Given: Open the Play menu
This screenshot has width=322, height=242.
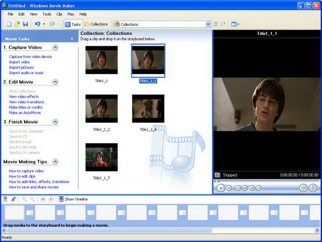Looking at the screenshot, I should point(71,14).
